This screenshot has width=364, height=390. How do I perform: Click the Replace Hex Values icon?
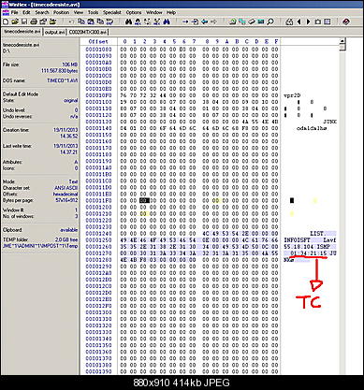click(x=157, y=22)
